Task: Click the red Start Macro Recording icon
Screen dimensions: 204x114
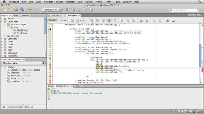Action: click(x=154, y=21)
